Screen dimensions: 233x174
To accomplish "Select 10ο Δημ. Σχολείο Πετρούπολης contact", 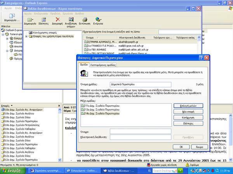I will (21, 125).
